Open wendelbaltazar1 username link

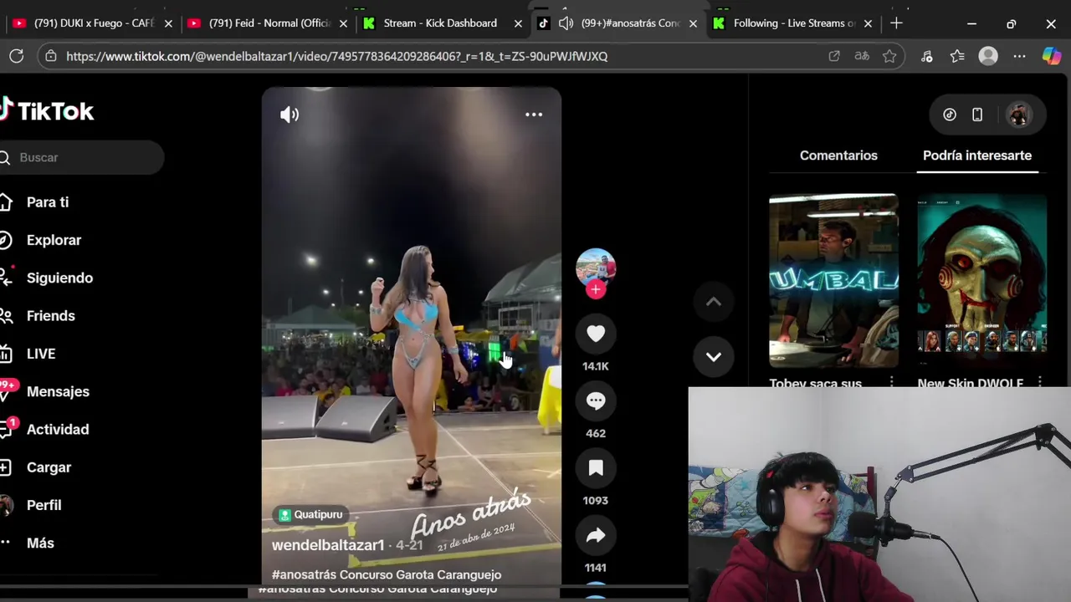(x=328, y=545)
